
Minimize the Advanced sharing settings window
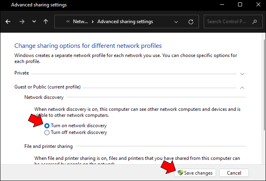click(222, 5)
